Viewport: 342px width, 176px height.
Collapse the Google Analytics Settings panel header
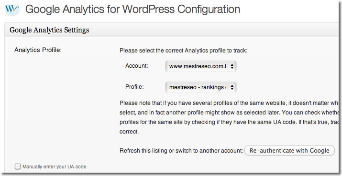(171, 30)
